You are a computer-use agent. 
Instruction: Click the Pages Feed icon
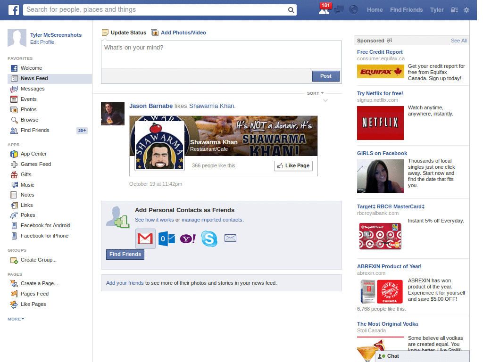point(14,294)
